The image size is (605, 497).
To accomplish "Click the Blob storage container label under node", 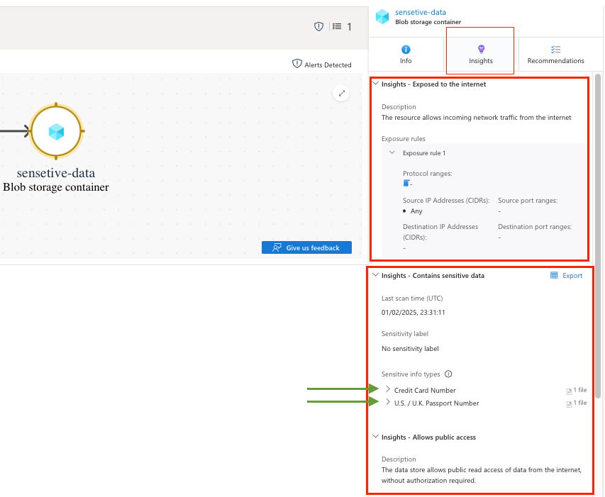I will (x=56, y=187).
